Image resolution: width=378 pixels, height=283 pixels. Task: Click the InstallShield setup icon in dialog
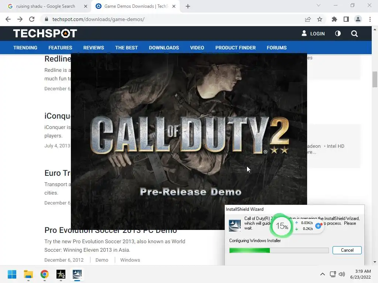[x=234, y=225]
